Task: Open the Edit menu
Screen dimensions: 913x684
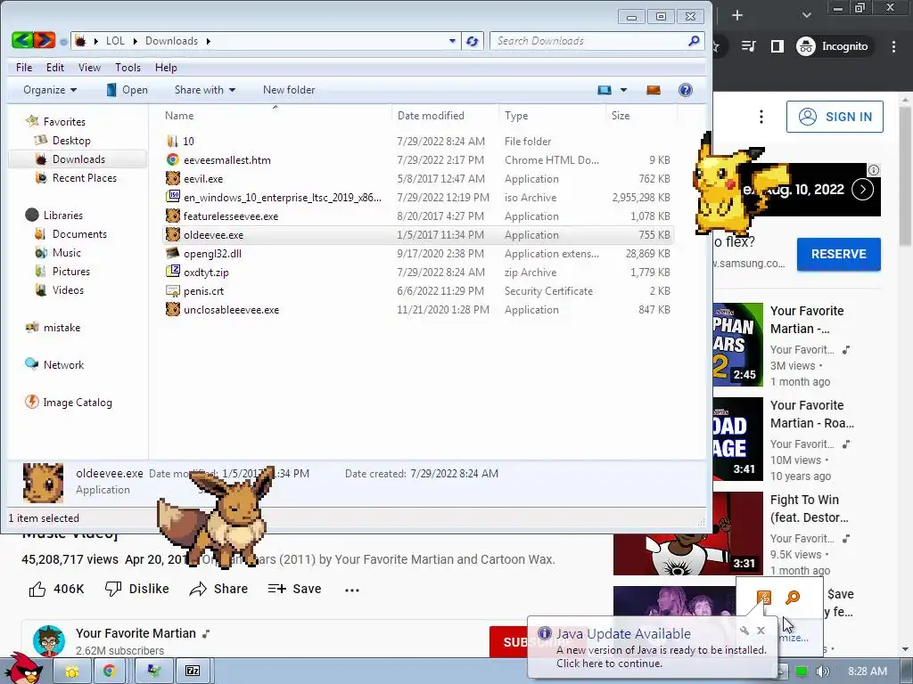Action: point(55,68)
